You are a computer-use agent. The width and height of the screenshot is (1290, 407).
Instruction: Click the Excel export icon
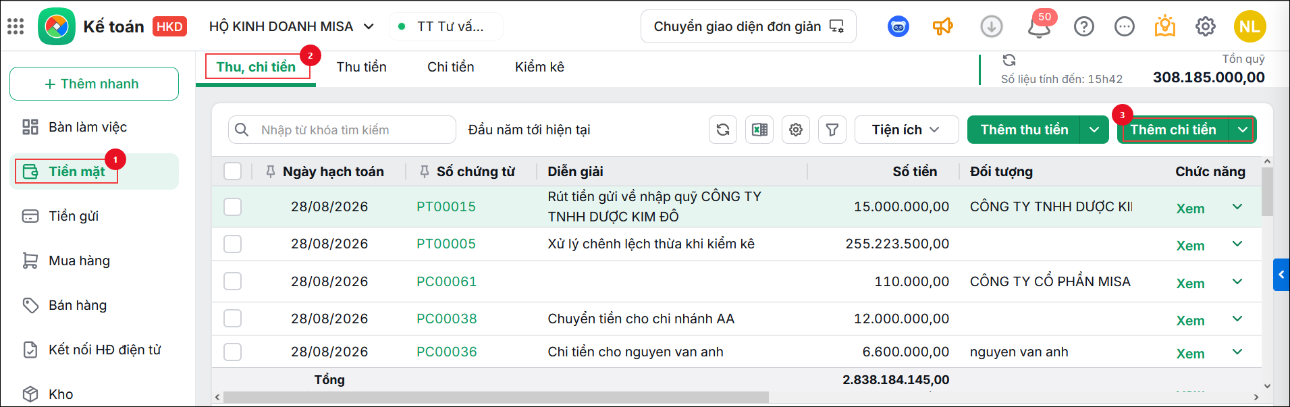tap(759, 130)
